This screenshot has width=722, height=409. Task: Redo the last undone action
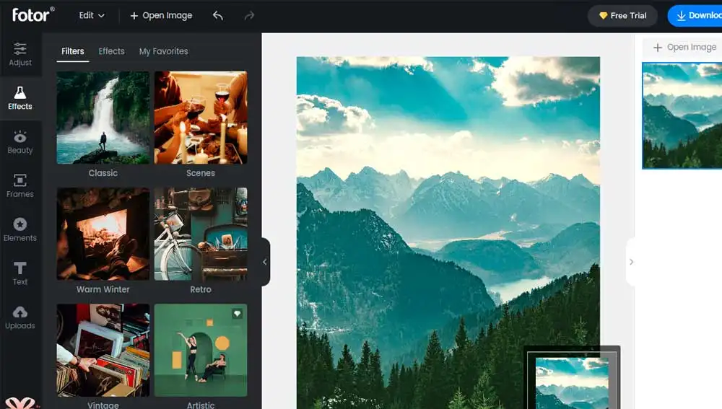249,16
